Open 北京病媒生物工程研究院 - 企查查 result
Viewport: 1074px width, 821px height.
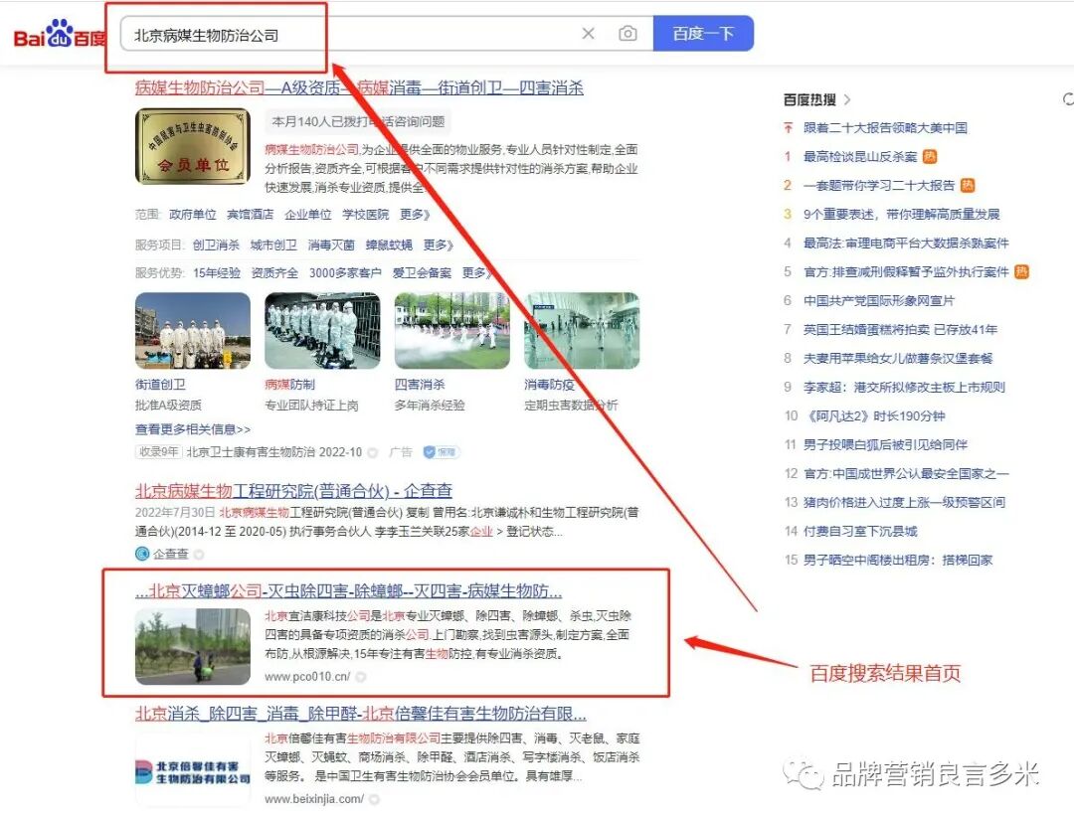(293, 491)
